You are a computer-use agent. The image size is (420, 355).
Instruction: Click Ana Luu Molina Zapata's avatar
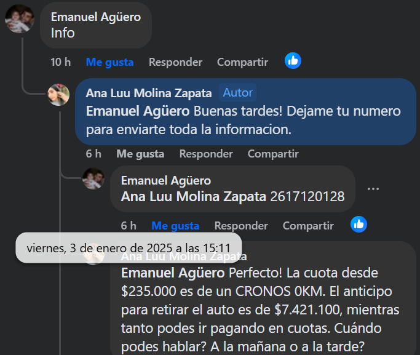click(x=59, y=94)
